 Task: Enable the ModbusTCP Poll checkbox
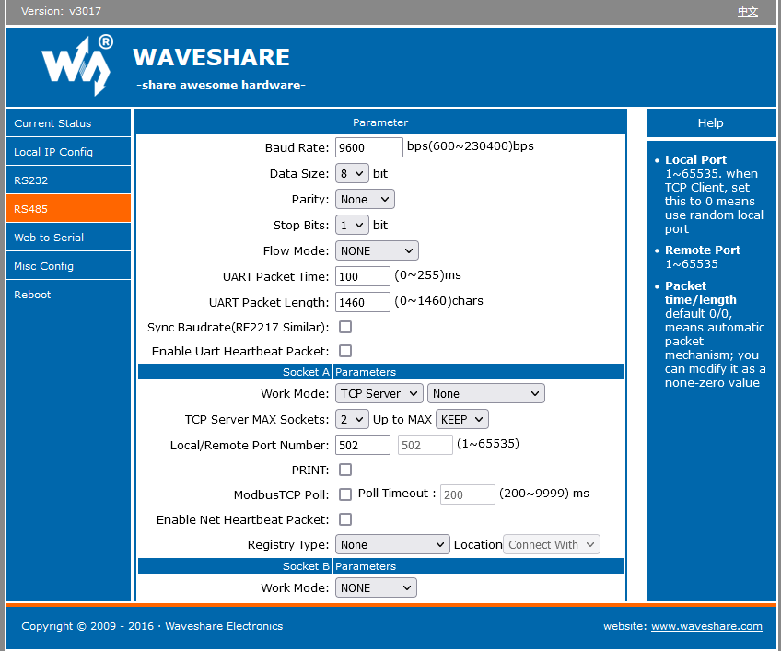click(x=345, y=494)
